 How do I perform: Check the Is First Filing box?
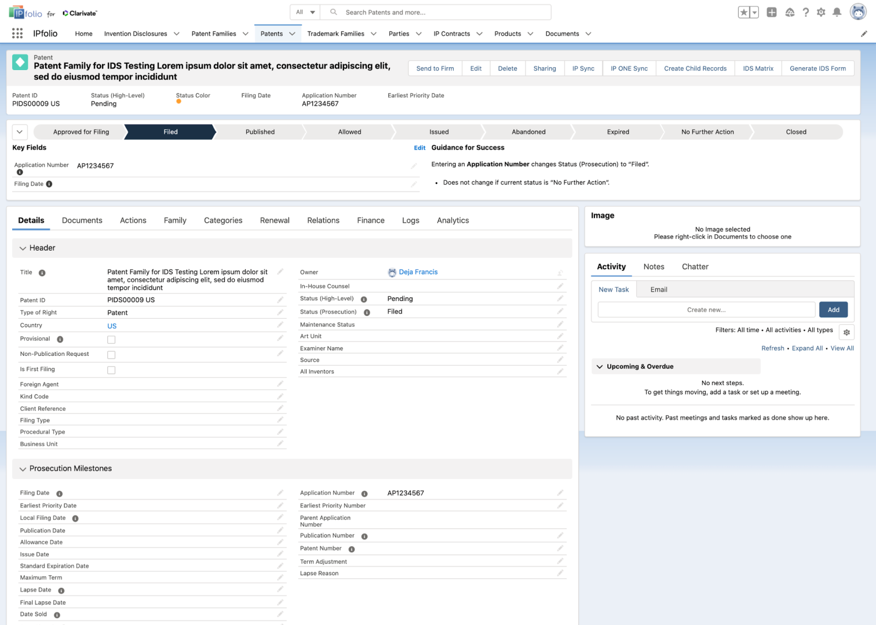[111, 370]
